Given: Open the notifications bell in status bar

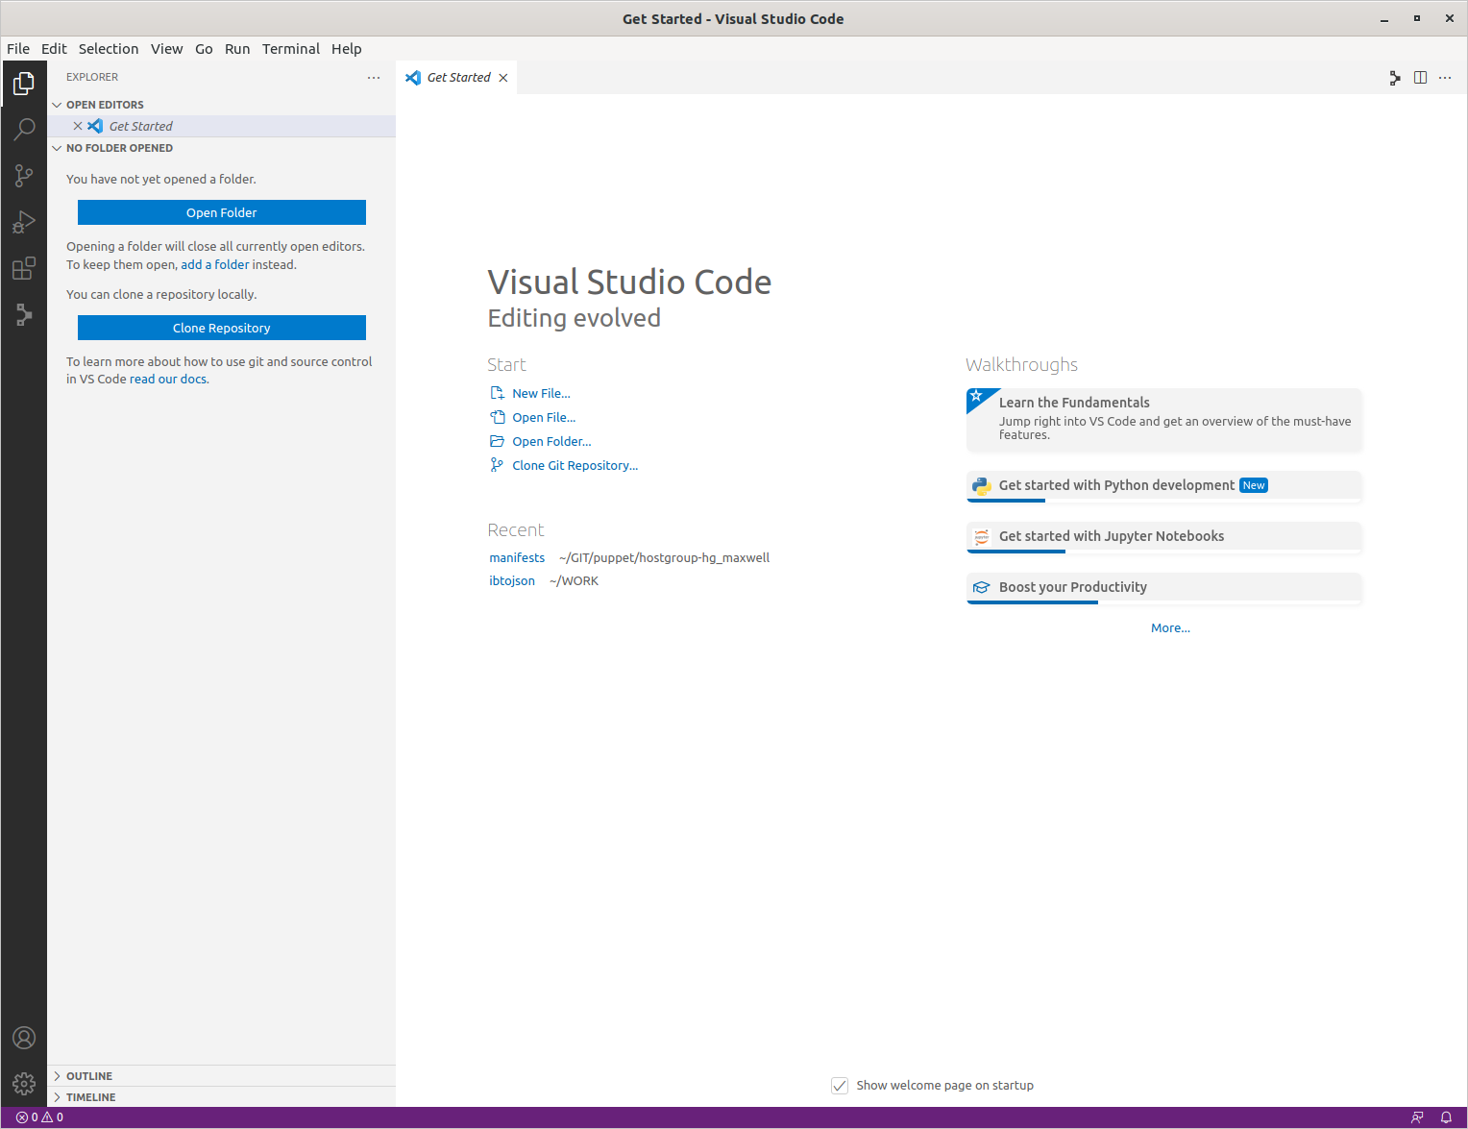Looking at the screenshot, I should 1446,1117.
